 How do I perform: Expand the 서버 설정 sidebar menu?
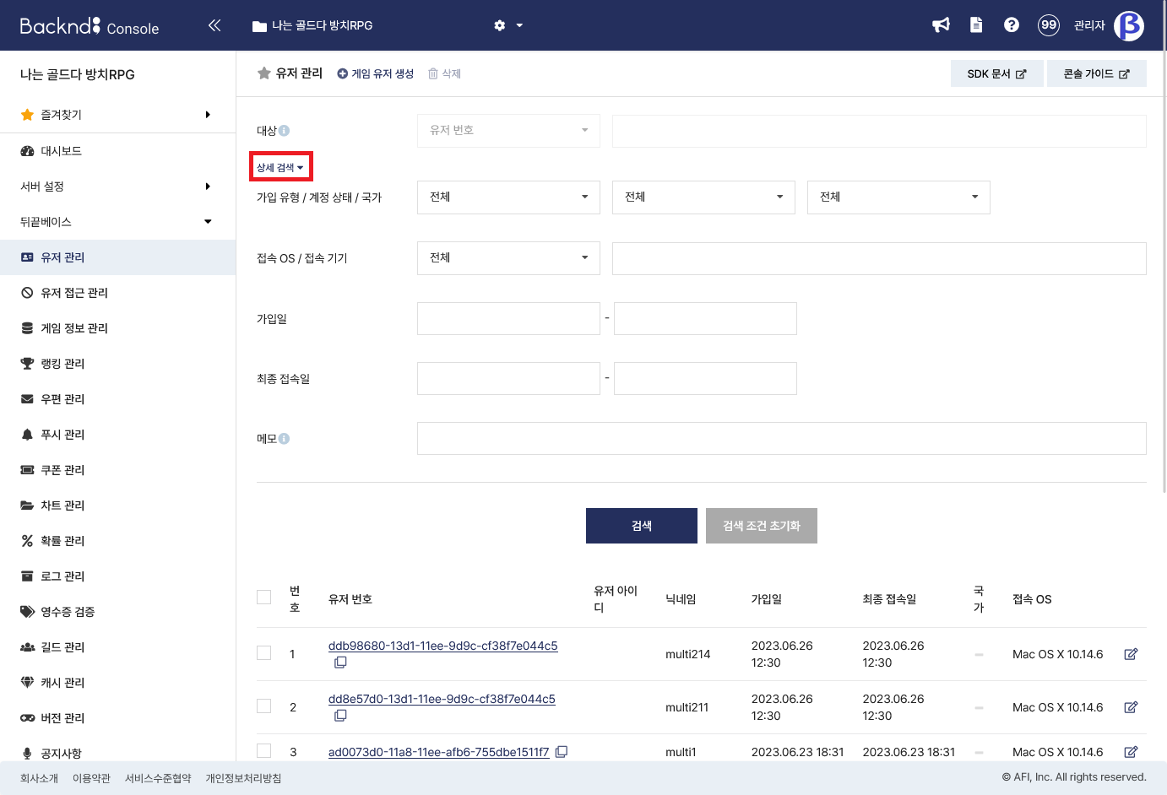pos(117,187)
